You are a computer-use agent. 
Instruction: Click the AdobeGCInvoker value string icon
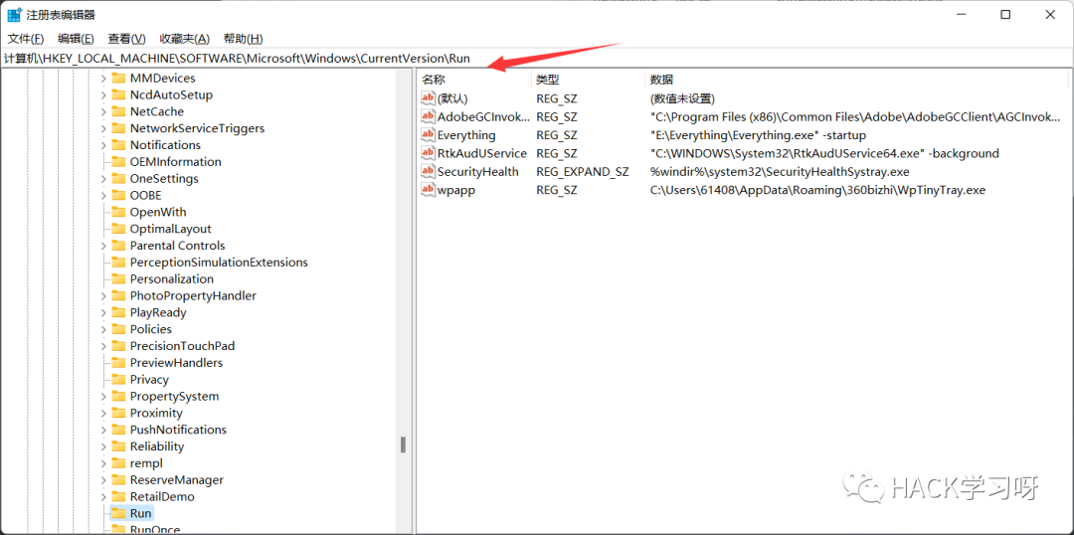pyautogui.click(x=428, y=117)
